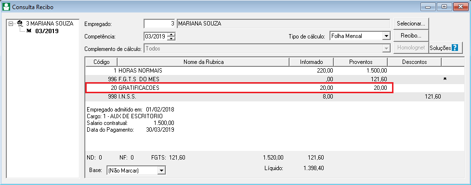Click the FGTS: 121,60 summary text
Viewport: 471px width, 185px height.
pos(168,158)
